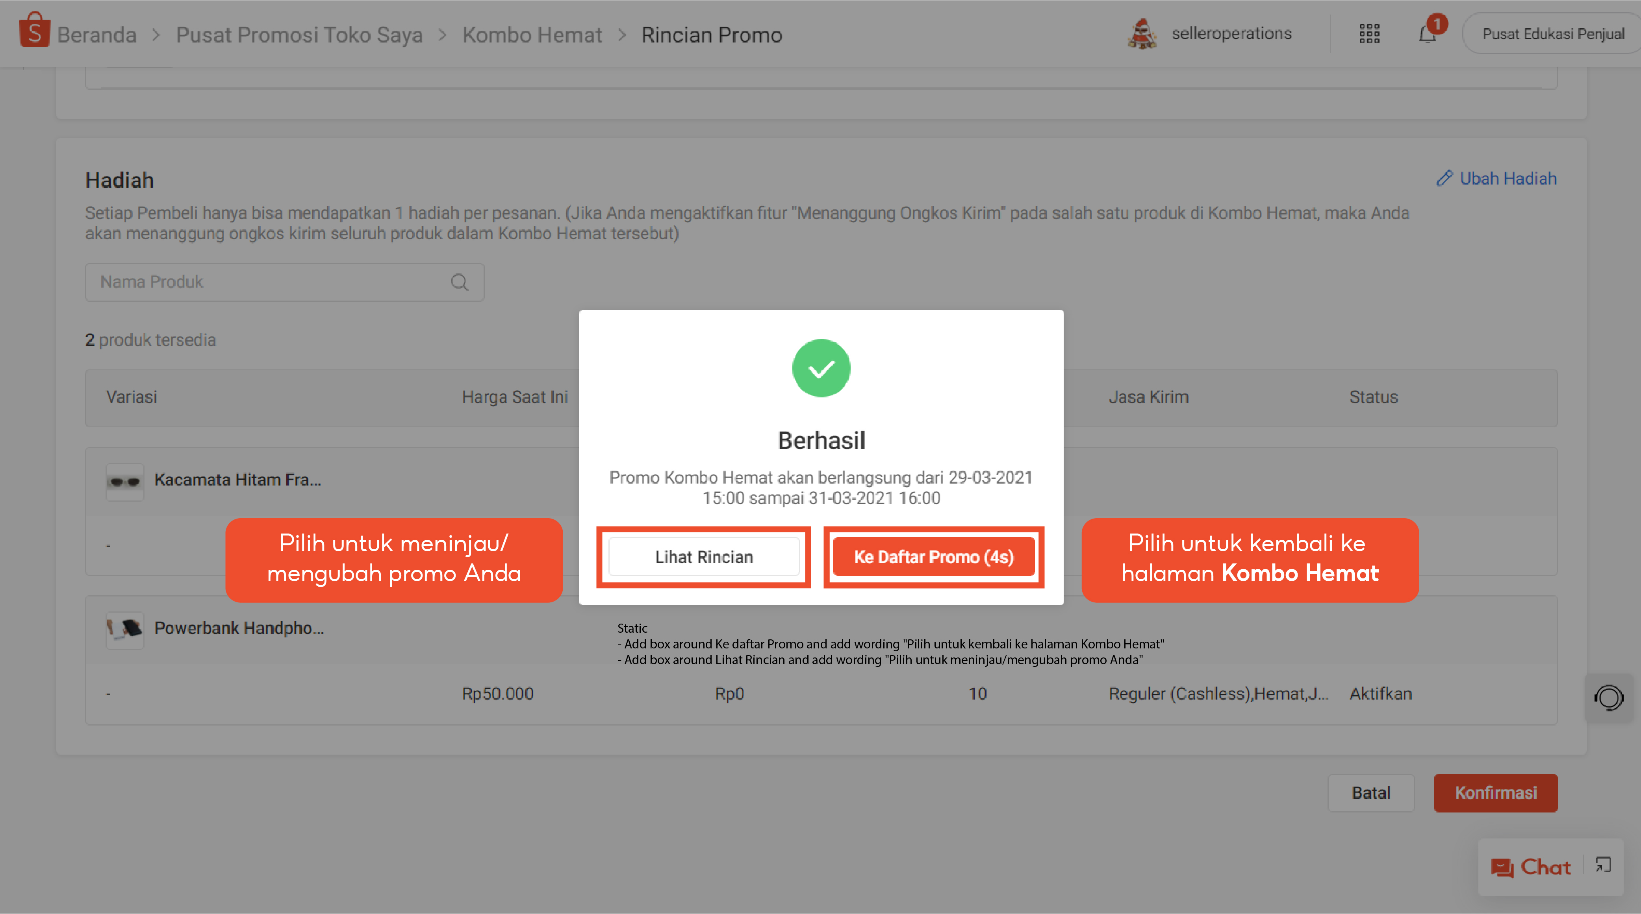Click the Kacamata Hitam product thumbnail

(125, 481)
